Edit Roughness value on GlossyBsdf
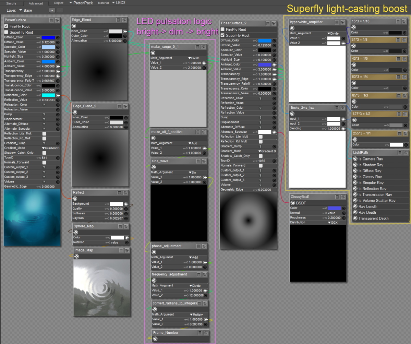The width and height of the screenshot is (411, 344). pos(334,218)
